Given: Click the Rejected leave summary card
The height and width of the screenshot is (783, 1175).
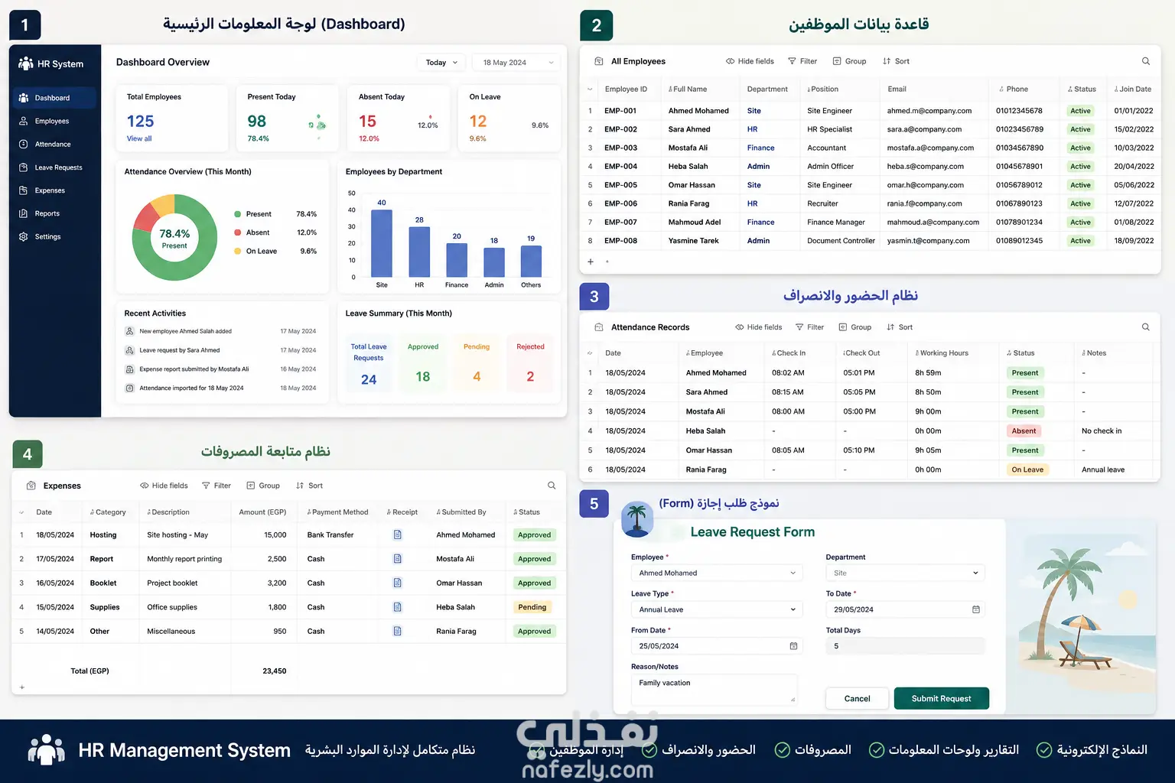Looking at the screenshot, I should point(530,363).
